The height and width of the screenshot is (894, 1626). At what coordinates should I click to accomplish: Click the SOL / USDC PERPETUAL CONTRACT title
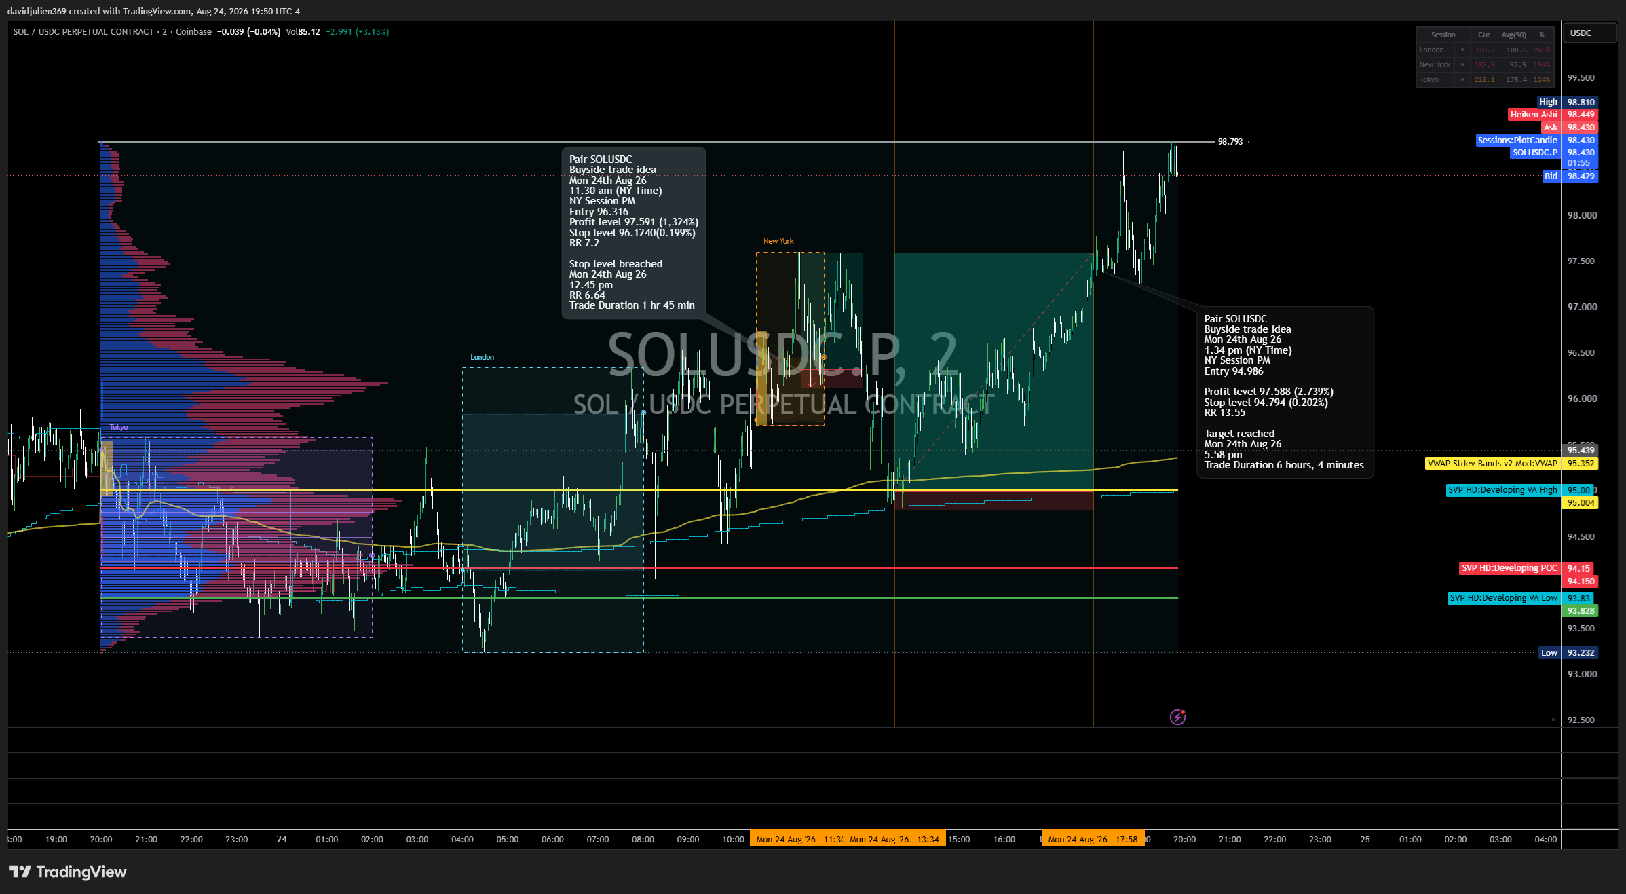pyautogui.click(x=83, y=32)
